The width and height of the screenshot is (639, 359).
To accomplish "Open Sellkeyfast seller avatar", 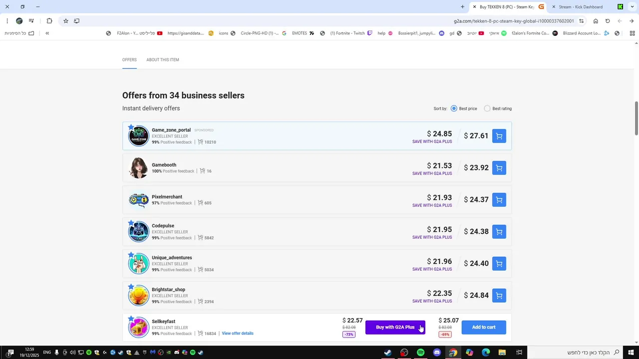I will pos(138,328).
